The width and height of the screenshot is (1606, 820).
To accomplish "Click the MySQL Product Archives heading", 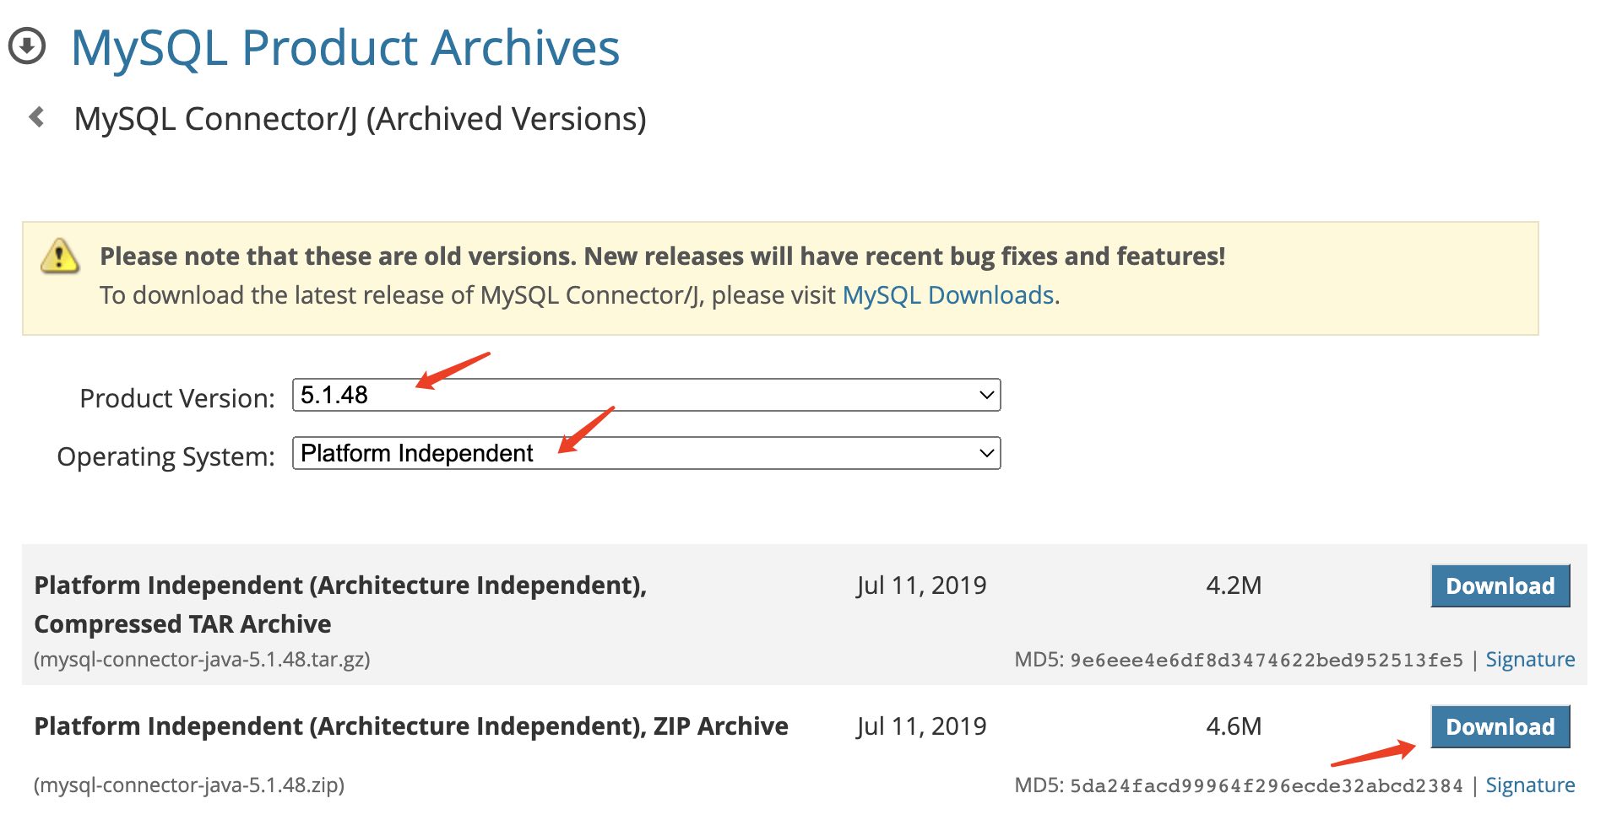I will pyautogui.click(x=345, y=47).
